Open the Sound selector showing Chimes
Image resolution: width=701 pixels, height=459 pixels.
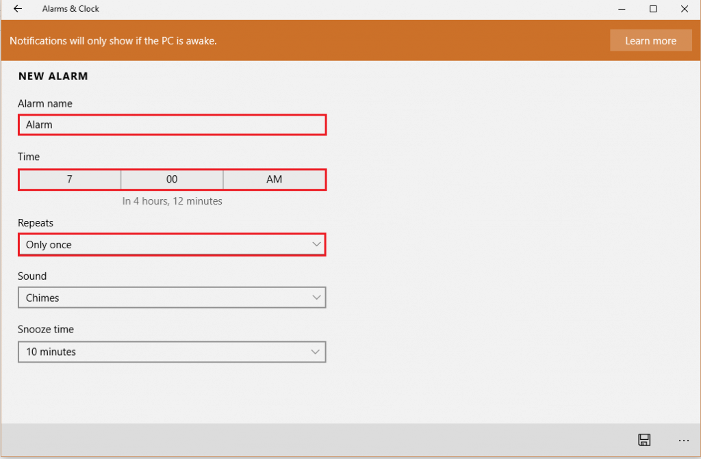click(171, 298)
